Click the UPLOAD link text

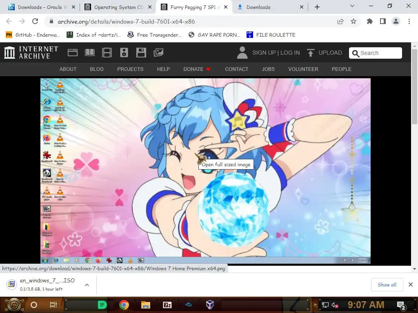[x=330, y=53]
